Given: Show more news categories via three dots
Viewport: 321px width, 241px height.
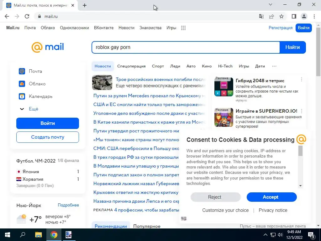Looking at the screenshot, I should coord(274,66).
